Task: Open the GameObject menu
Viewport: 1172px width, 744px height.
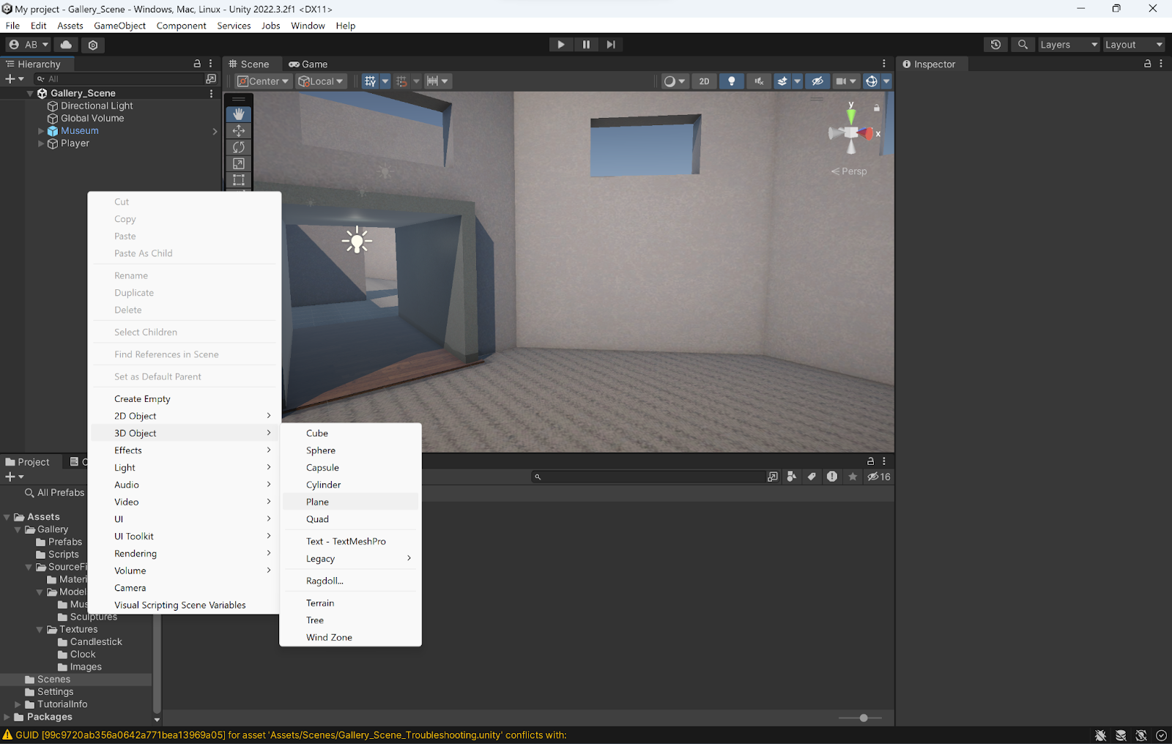Action: tap(119, 26)
